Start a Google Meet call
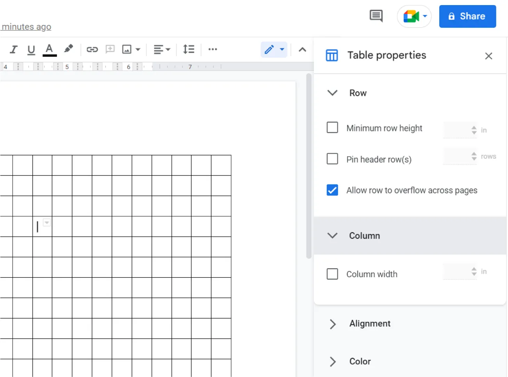The height and width of the screenshot is (377, 508). [x=412, y=16]
